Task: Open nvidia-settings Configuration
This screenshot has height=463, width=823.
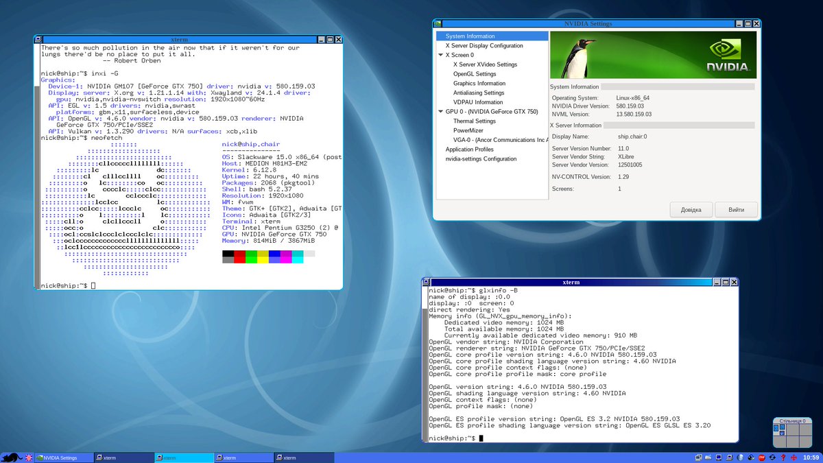Action: coord(481,158)
